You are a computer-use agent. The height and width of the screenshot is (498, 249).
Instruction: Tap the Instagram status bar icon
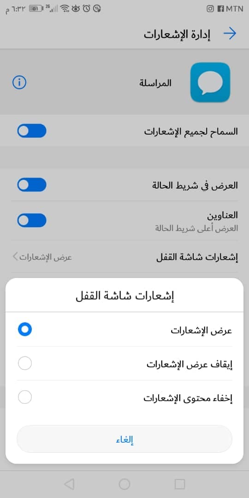(x=210, y=9)
